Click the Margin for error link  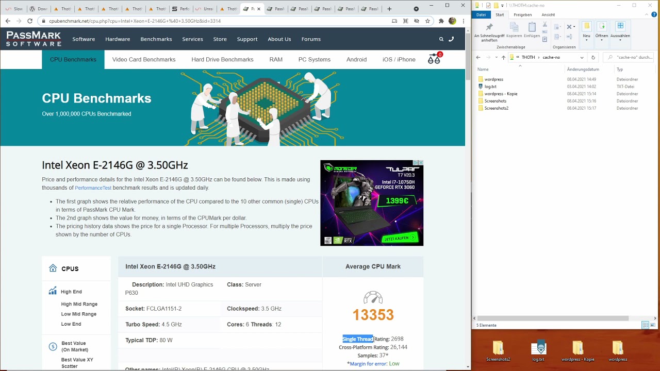point(368,364)
